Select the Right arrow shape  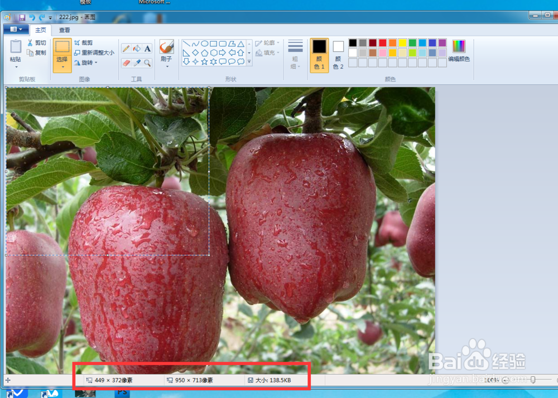click(x=223, y=52)
